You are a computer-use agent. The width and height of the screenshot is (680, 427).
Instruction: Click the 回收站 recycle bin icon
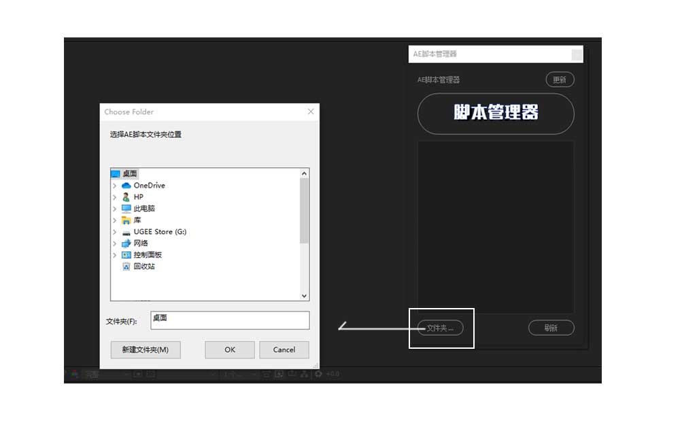126,267
